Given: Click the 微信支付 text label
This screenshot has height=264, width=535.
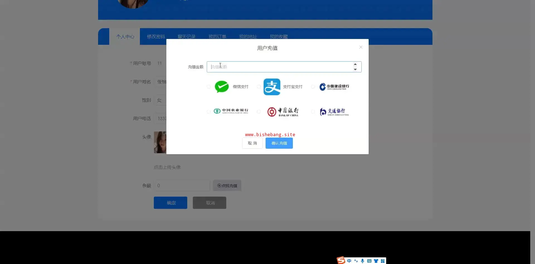Looking at the screenshot, I should [x=240, y=87].
